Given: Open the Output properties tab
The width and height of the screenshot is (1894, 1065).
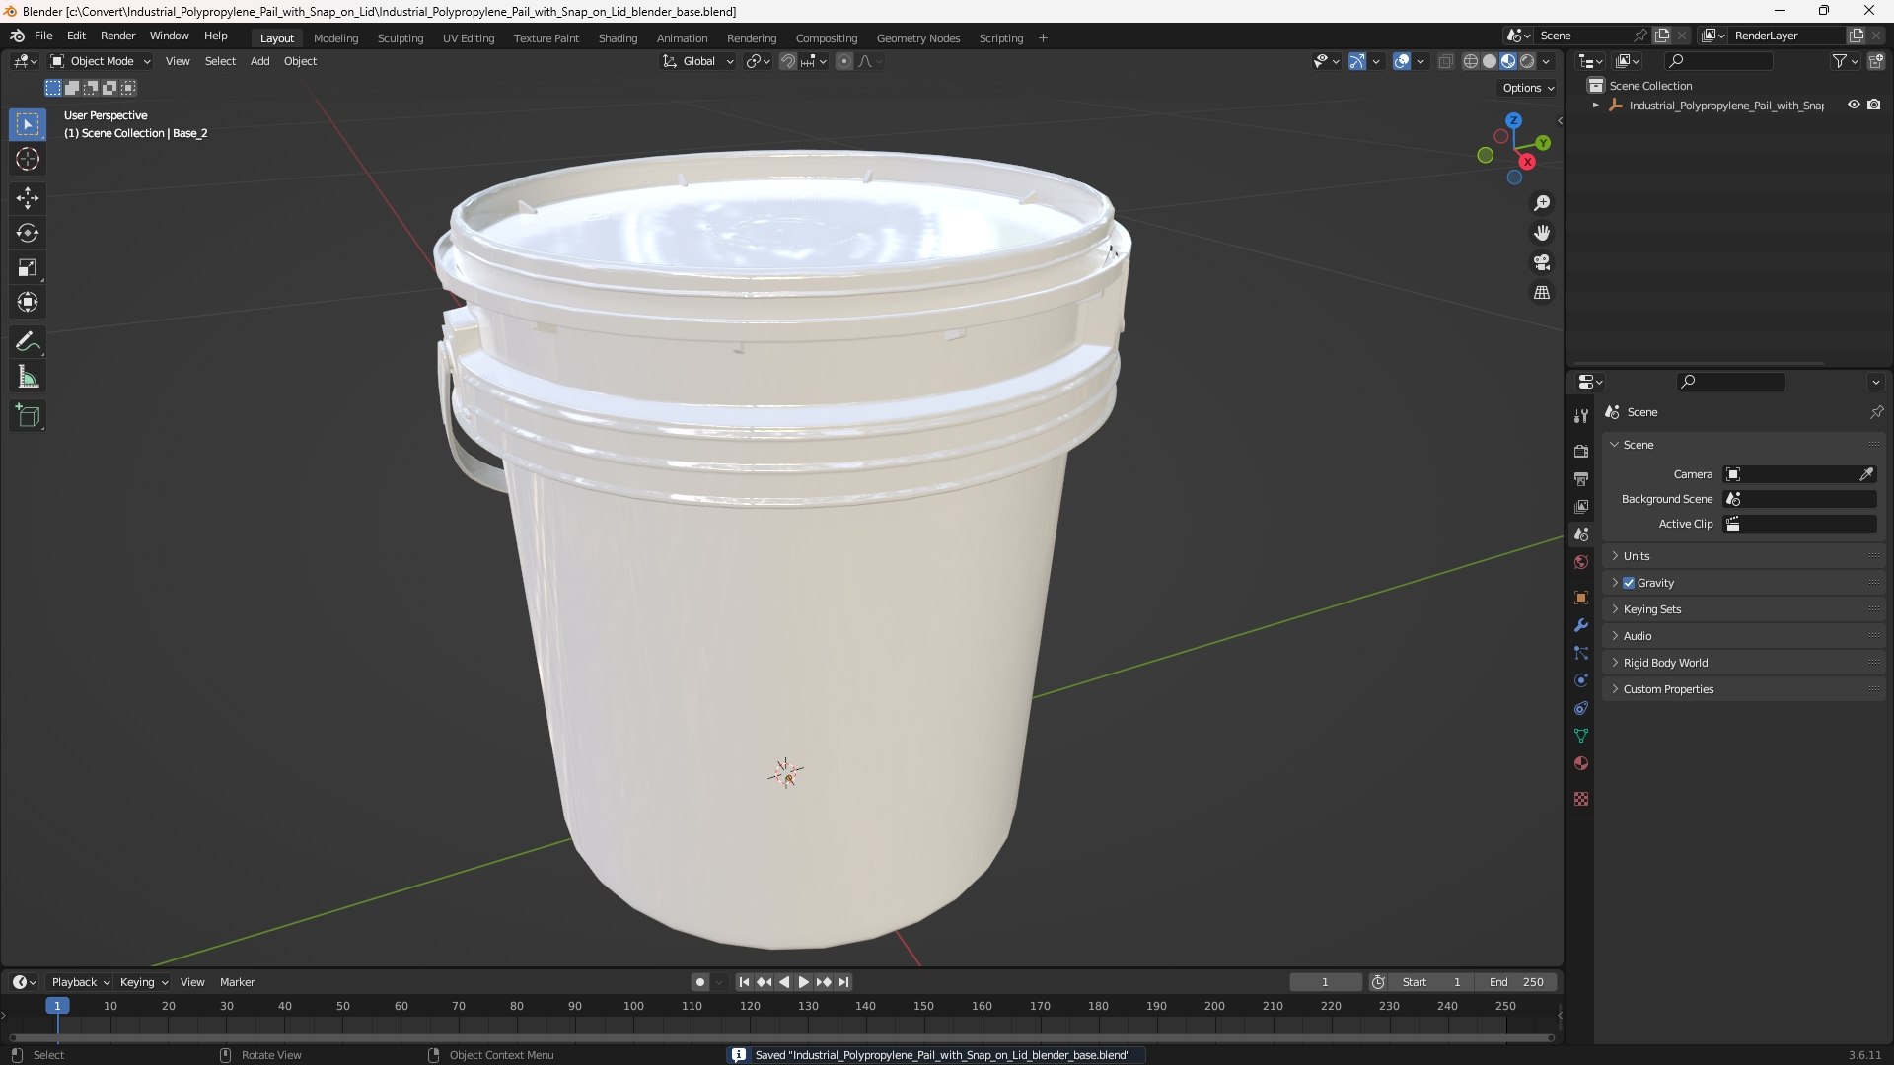Looking at the screenshot, I should click(1581, 478).
